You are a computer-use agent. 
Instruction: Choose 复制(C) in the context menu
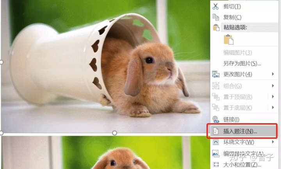click(x=232, y=17)
